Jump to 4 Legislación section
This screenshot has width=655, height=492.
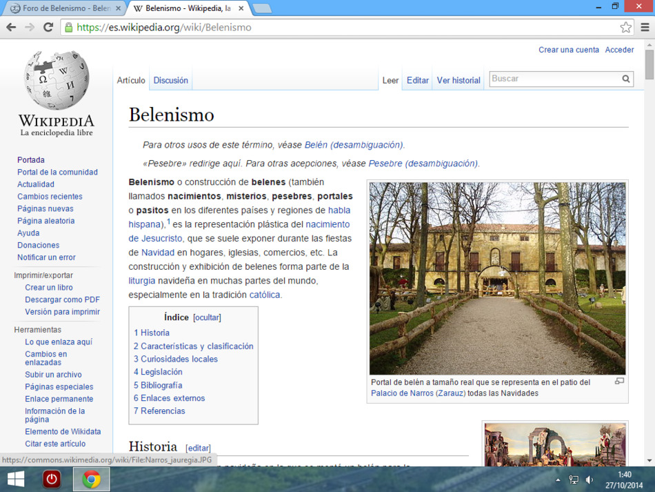(158, 372)
